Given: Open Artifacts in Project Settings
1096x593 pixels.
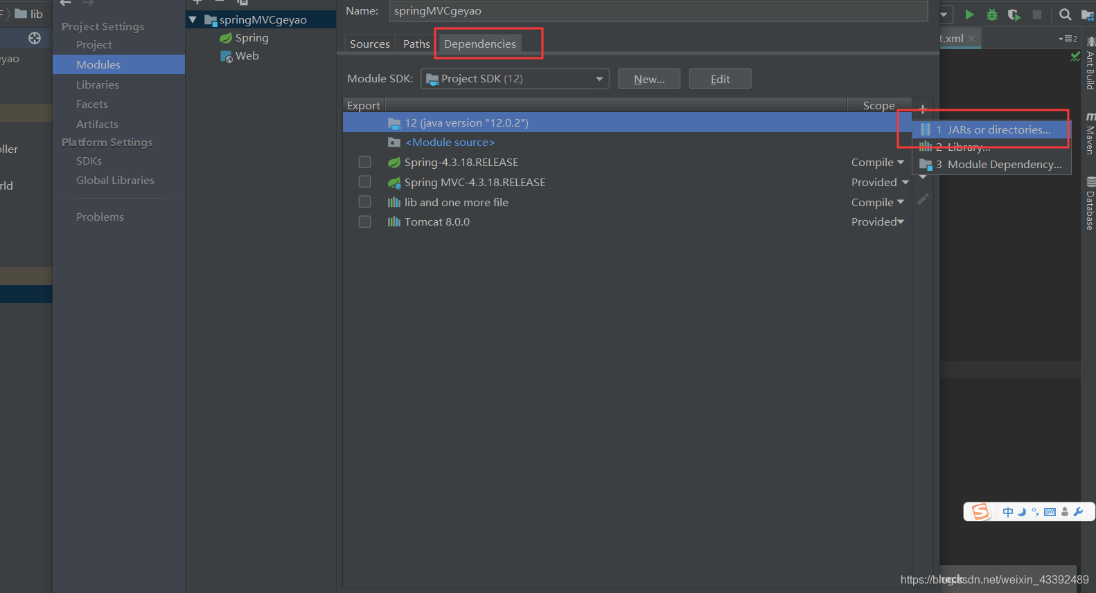Looking at the screenshot, I should click(x=97, y=124).
